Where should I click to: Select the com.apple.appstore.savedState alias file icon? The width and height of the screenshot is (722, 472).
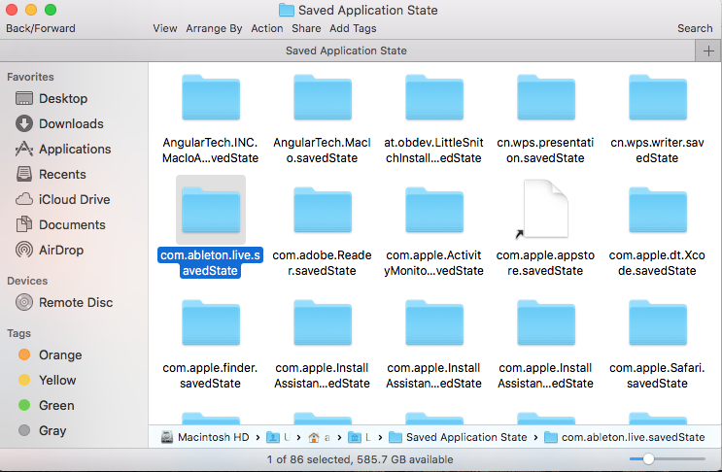(x=544, y=209)
